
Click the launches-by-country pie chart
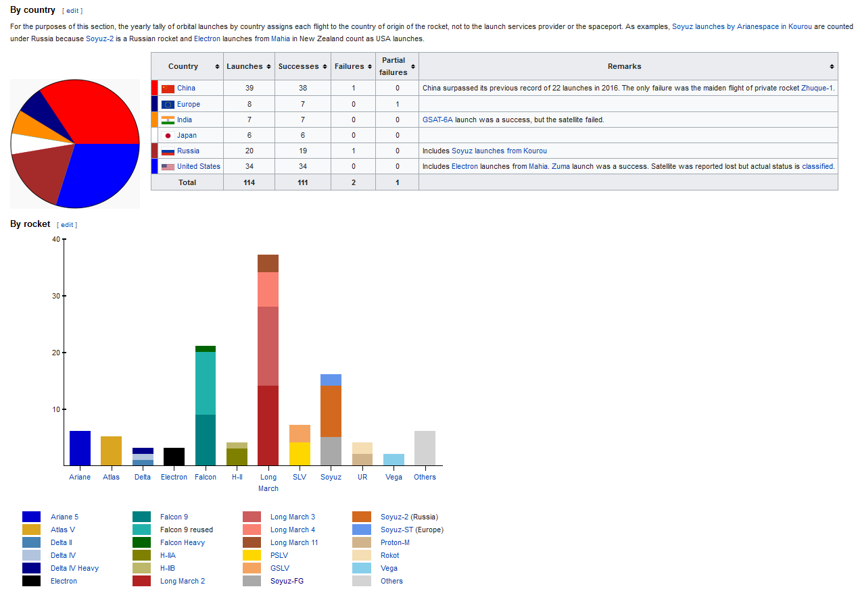click(75, 143)
